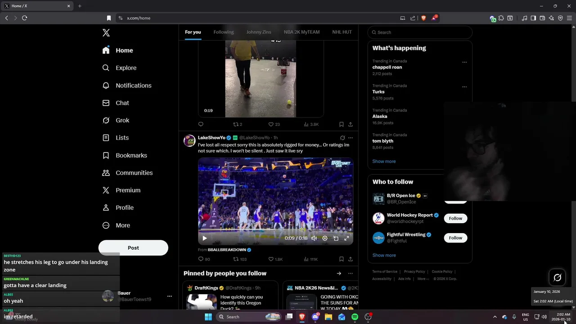The image size is (576, 324).
Task: Open Grok in the sidebar
Action: [116, 121]
